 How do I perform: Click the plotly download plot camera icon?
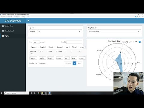[x=124, y=42]
